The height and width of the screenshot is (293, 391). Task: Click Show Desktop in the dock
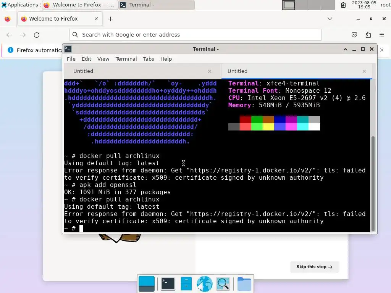pos(146,284)
